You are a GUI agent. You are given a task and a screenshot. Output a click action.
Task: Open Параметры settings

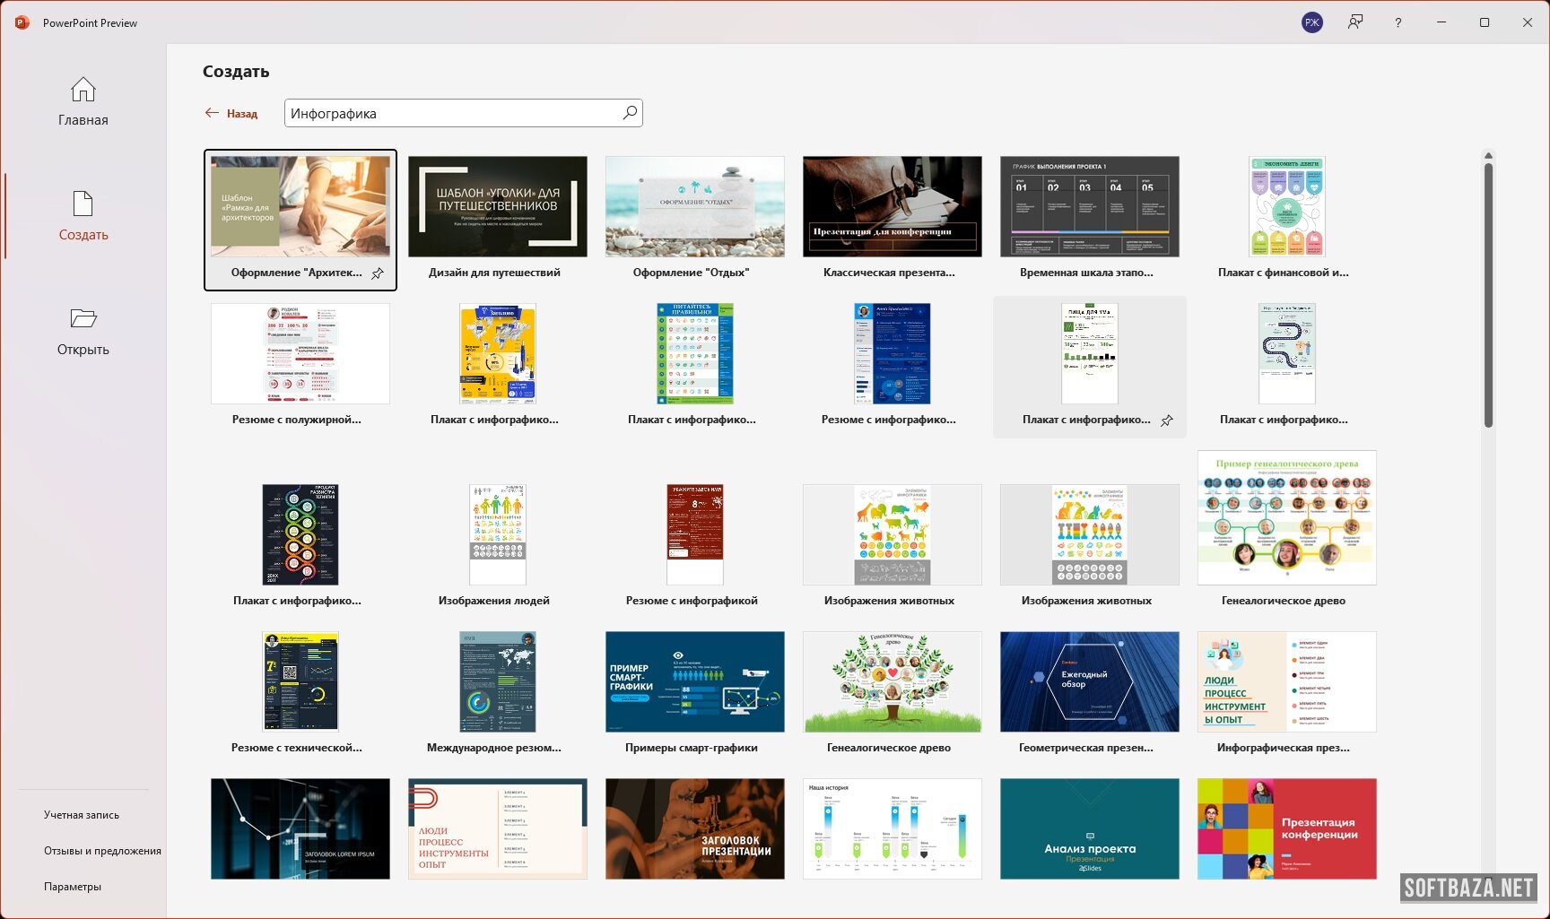coord(73,887)
